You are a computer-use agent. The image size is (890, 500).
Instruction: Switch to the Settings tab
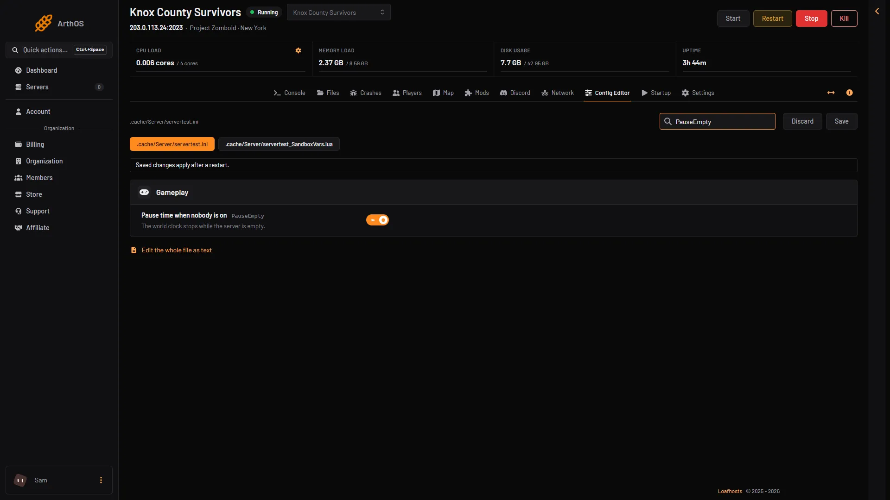pos(698,93)
